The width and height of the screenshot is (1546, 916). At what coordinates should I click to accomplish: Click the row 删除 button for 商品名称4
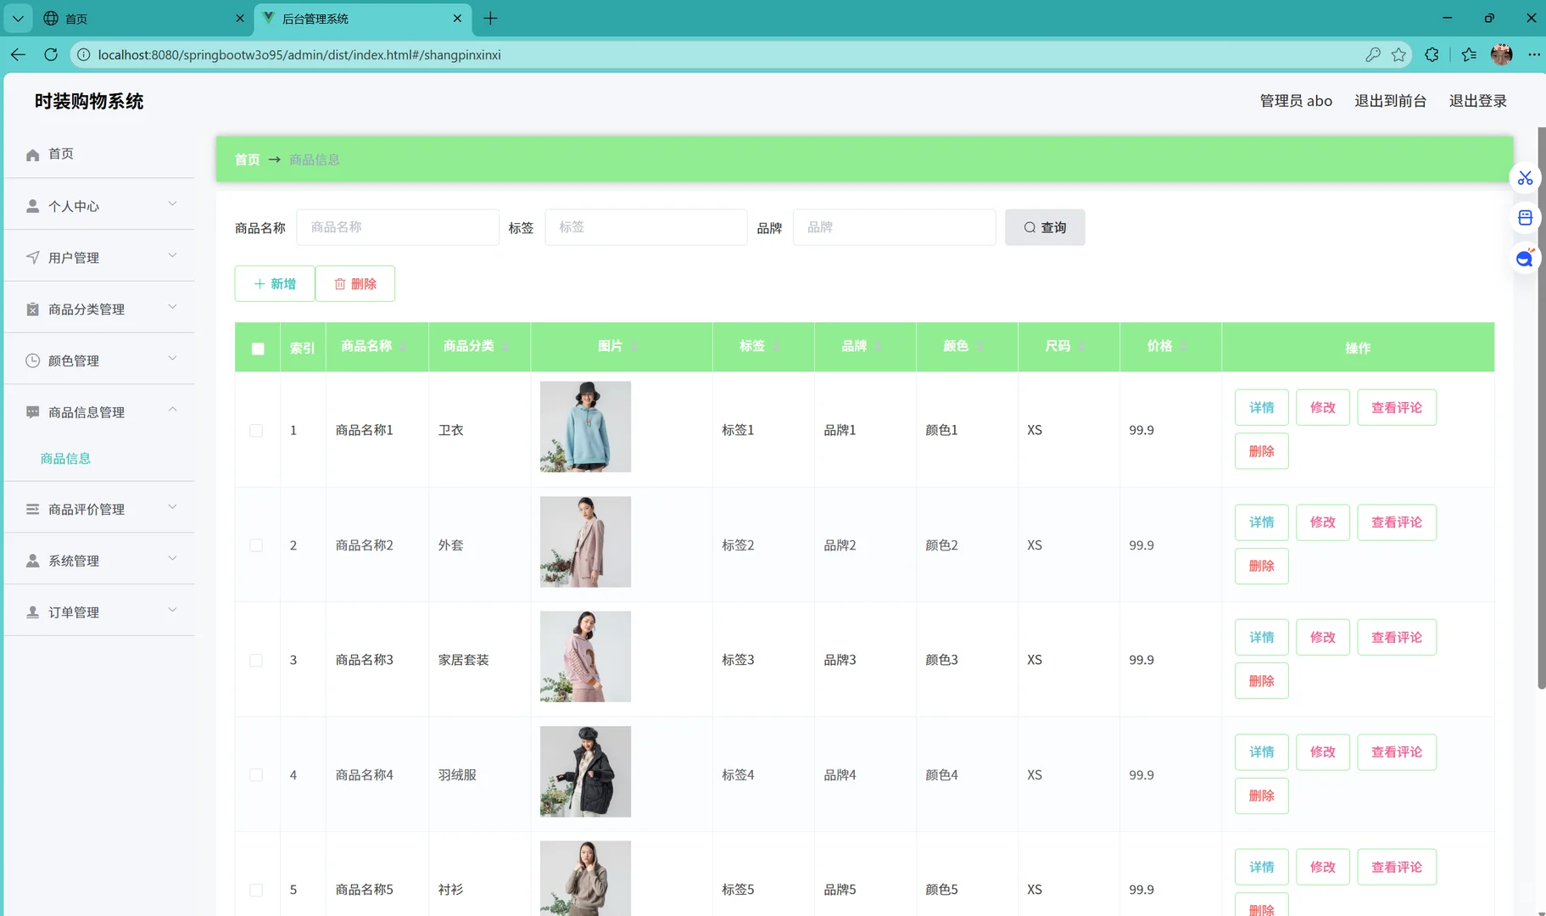[1262, 796]
